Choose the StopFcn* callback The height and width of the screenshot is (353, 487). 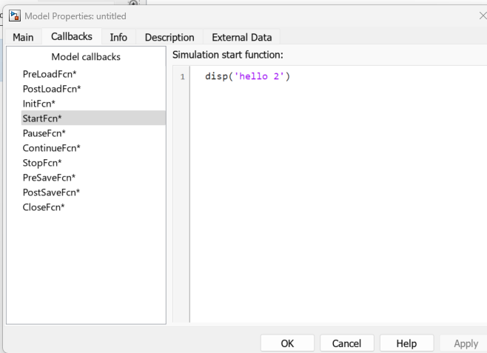point(42,163)
